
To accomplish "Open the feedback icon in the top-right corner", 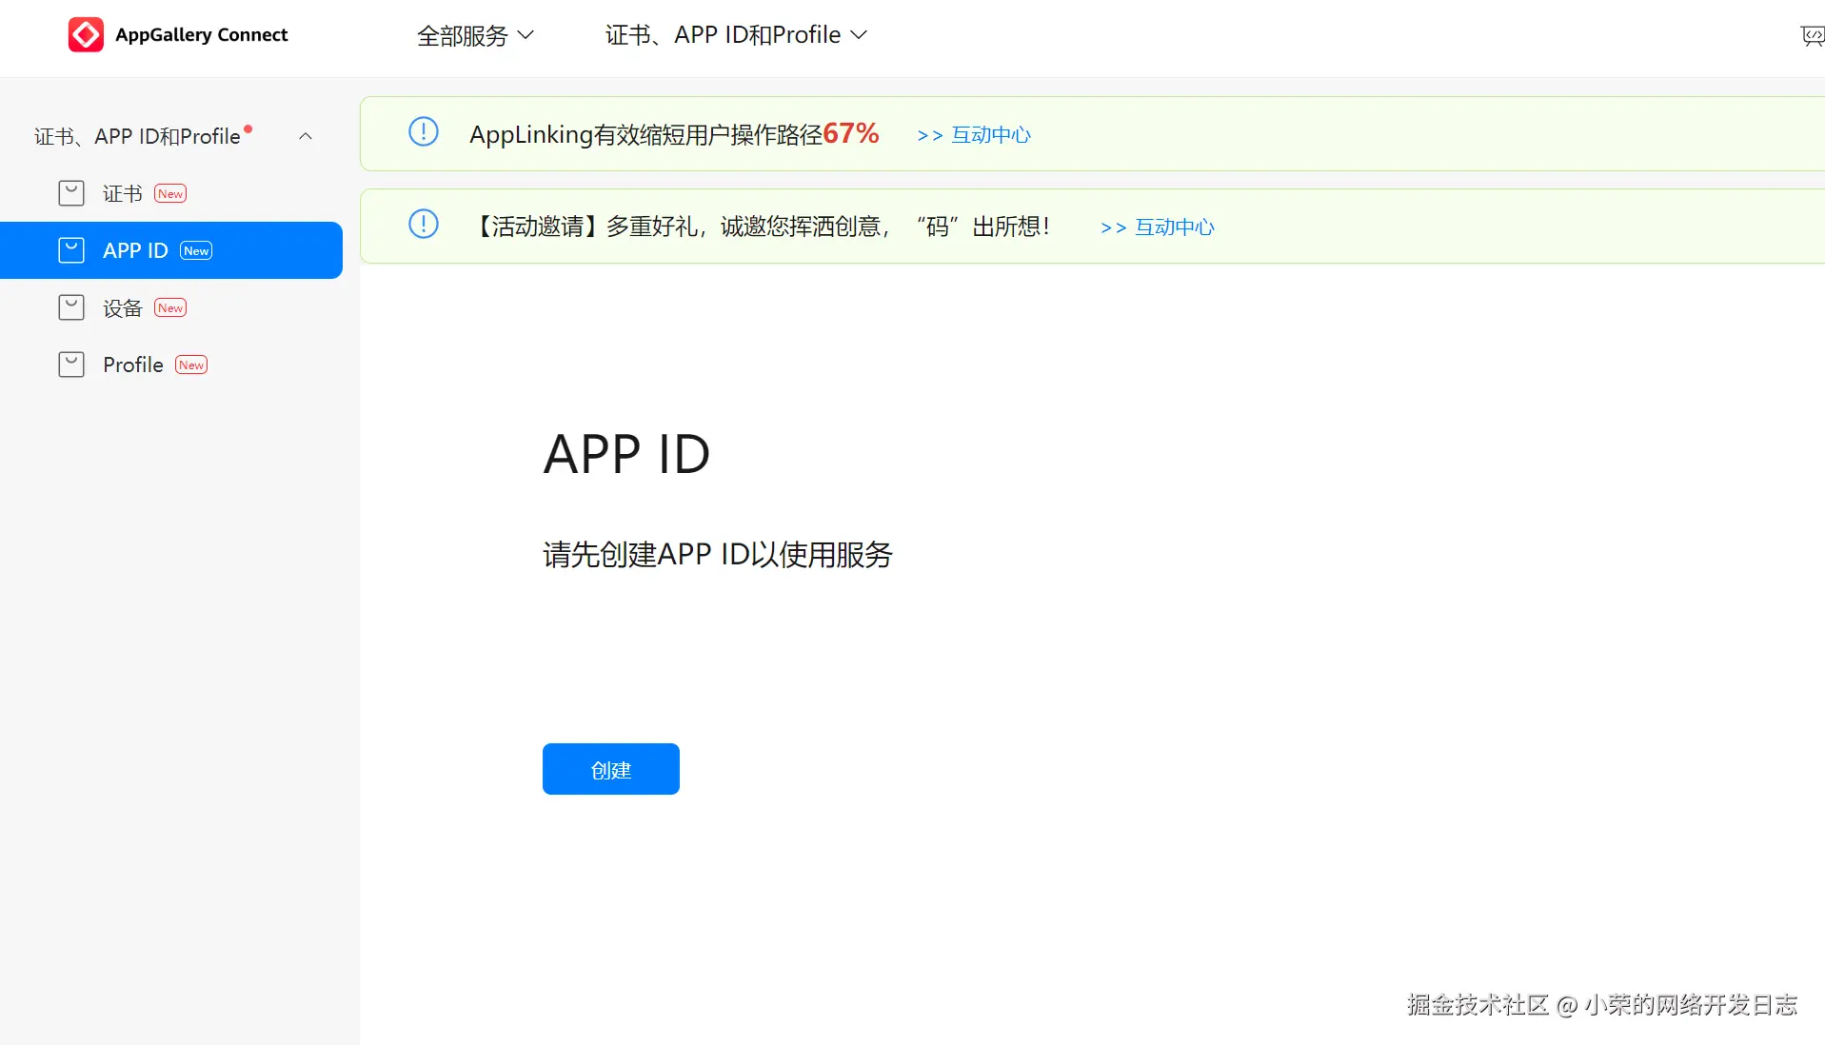I will point(1813,36).
